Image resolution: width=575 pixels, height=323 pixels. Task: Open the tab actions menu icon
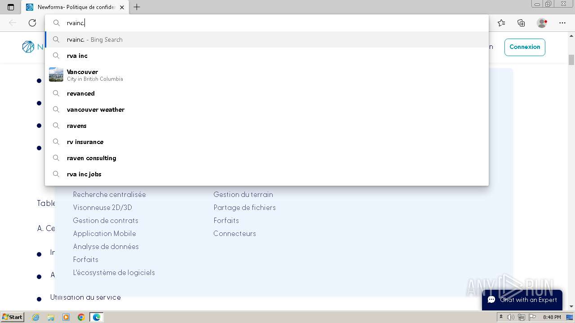tap(11, 7)
